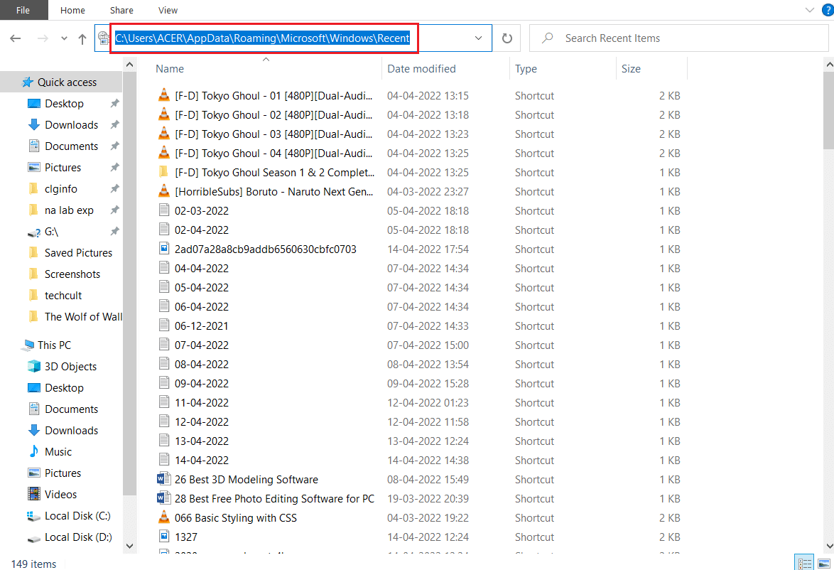Viewport: 834px width, 570px height.
Task: Open the Screenshots folder
Action: [72, 274]
